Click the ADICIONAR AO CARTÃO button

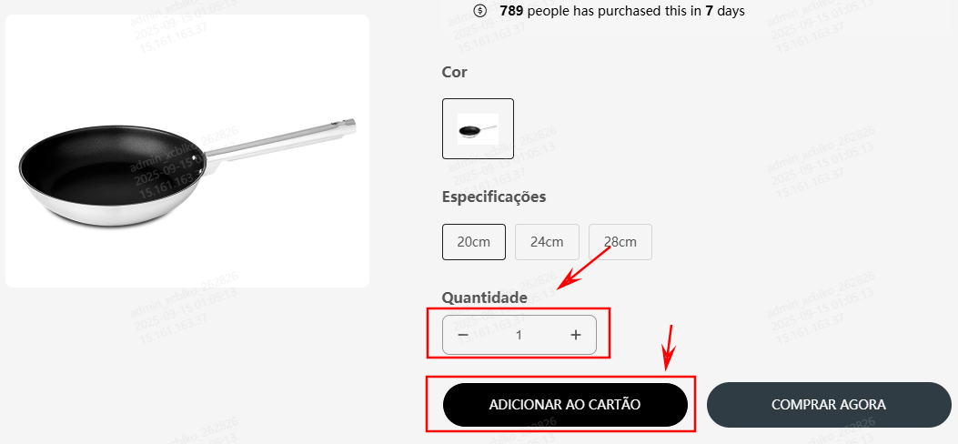click(x=564, y=405)
